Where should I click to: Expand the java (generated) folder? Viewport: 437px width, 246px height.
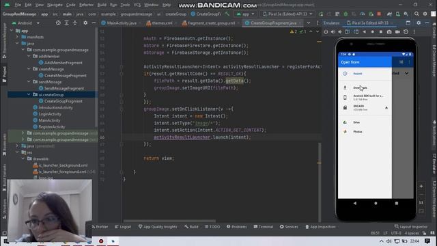pos(17,146)
